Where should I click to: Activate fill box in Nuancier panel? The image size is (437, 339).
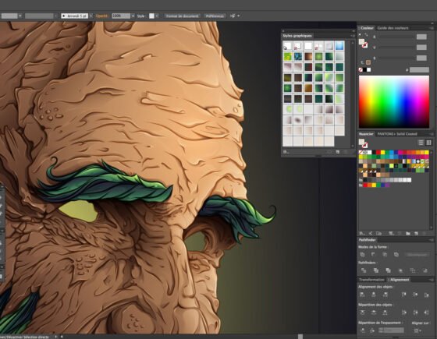click(x=361, y=142)
